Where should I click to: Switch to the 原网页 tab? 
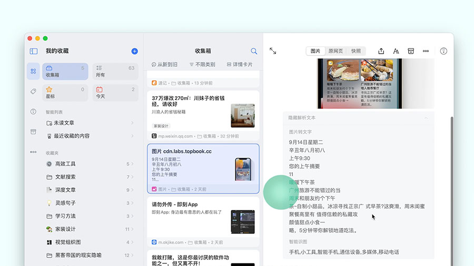[x=335, y=51]
